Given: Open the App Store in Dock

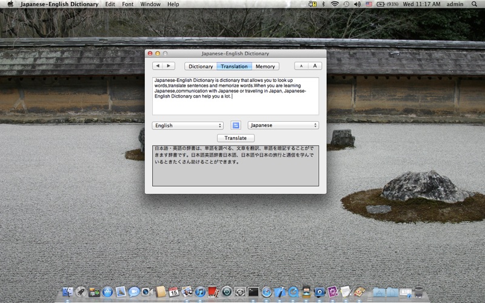Looking at the screenshot, I should click(108, 291).
